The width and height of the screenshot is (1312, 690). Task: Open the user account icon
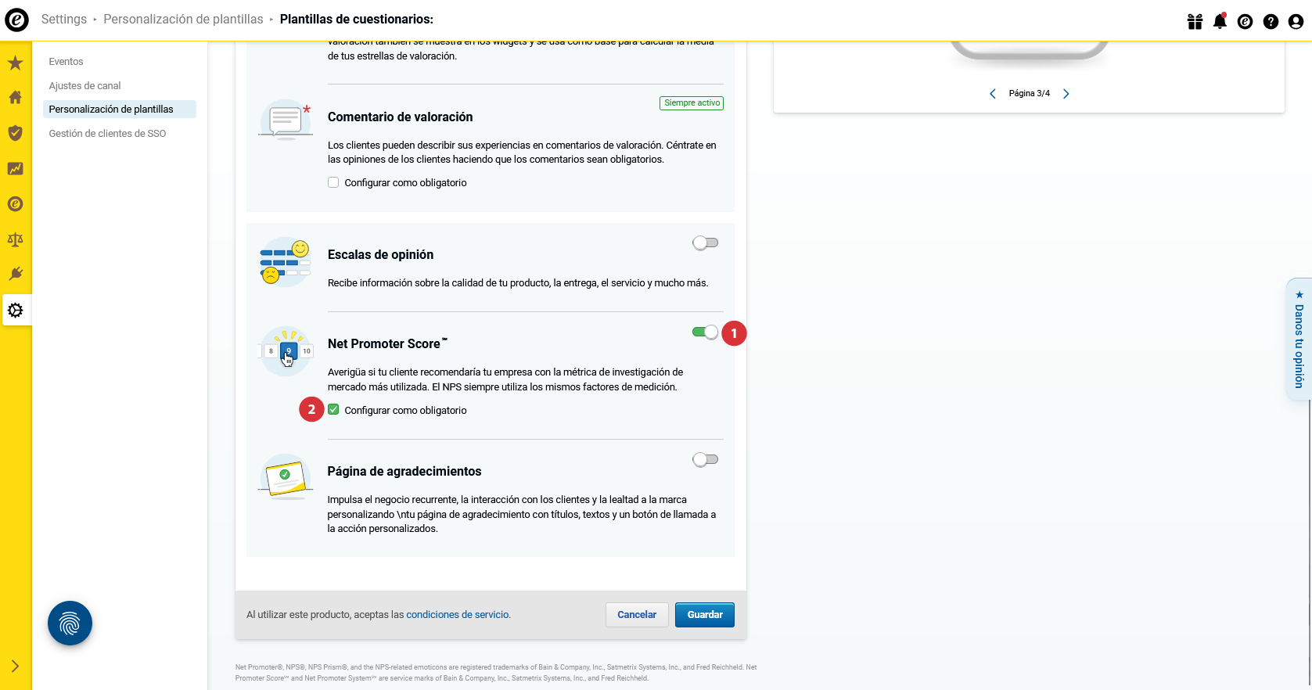point(1296,22)
